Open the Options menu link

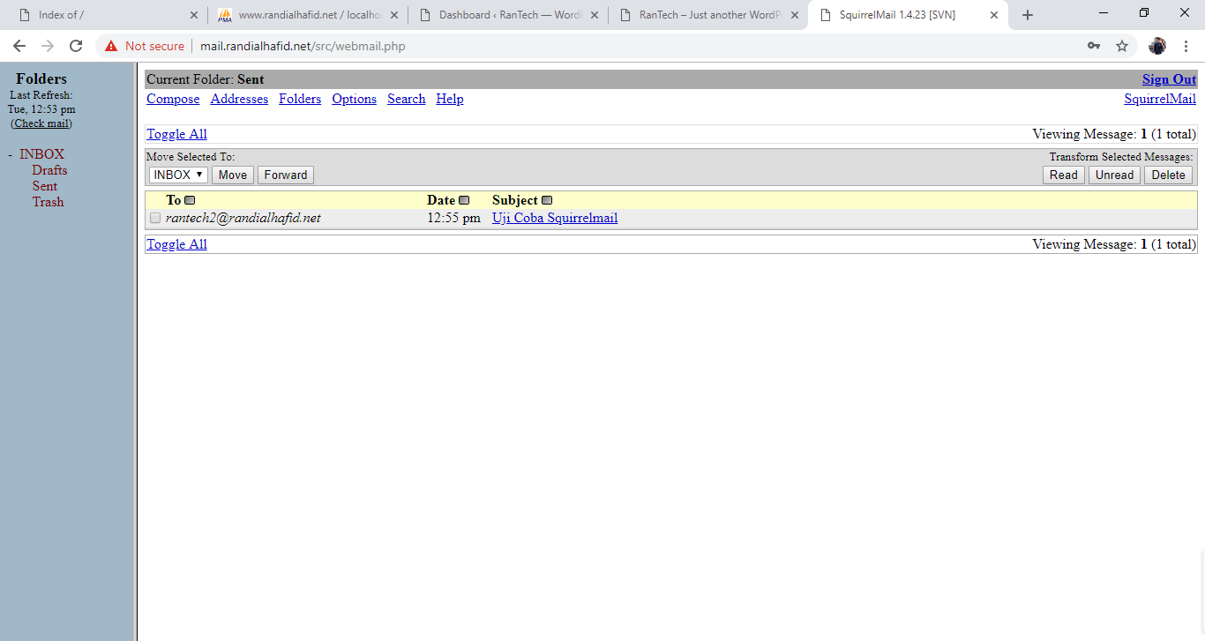(355, 99)
